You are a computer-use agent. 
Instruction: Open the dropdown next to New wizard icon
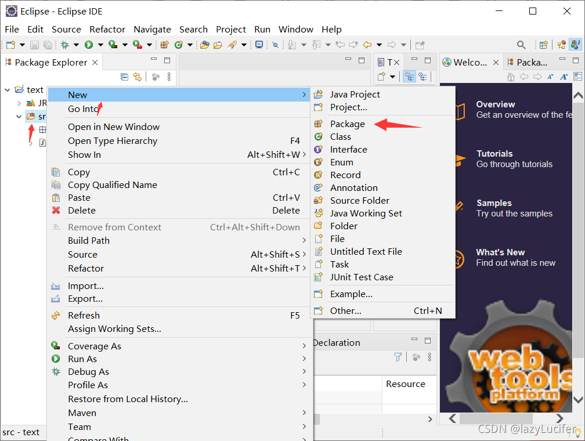tap(23, 45)
